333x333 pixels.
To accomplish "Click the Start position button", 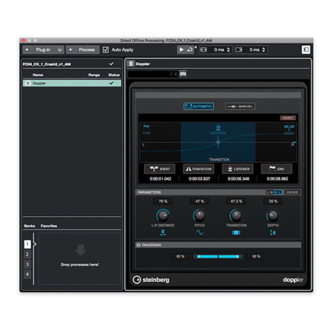I will (160, 169).
